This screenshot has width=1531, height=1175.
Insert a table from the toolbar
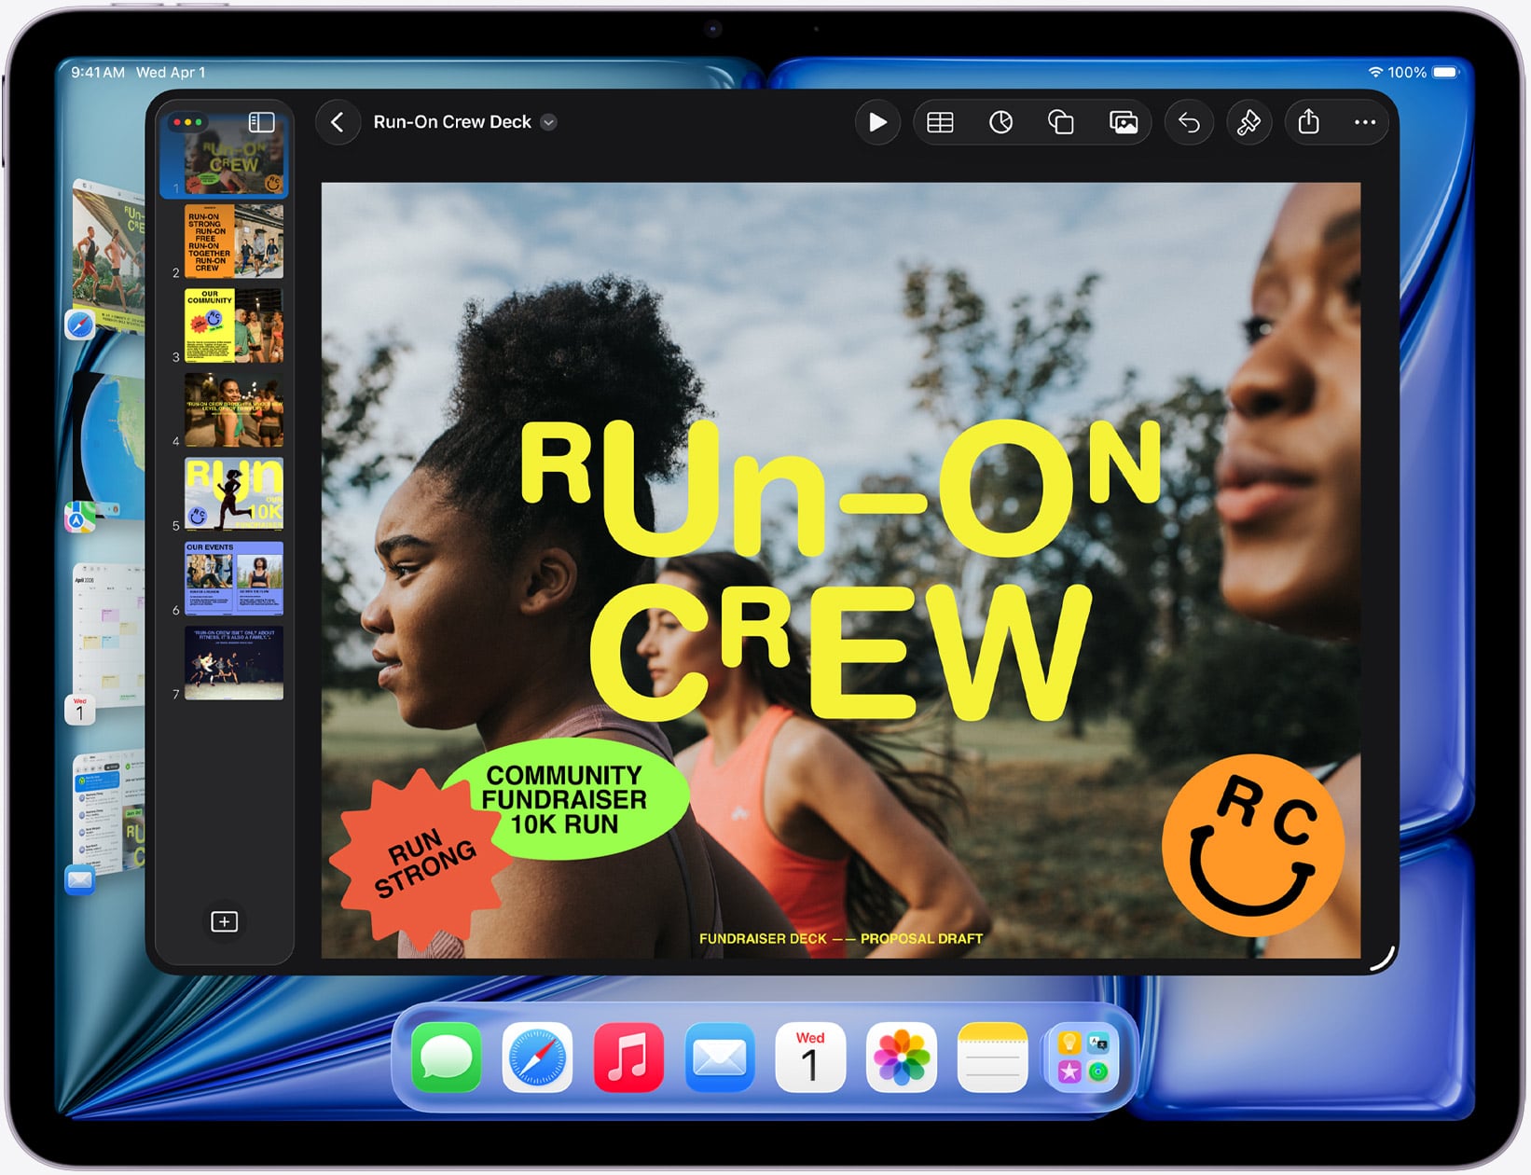point(940,122)
